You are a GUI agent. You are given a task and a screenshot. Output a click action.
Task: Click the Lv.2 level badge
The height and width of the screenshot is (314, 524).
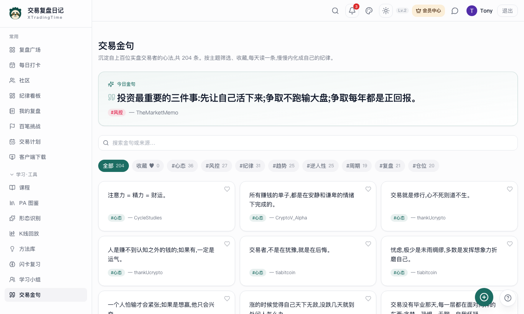click(402, 11)
